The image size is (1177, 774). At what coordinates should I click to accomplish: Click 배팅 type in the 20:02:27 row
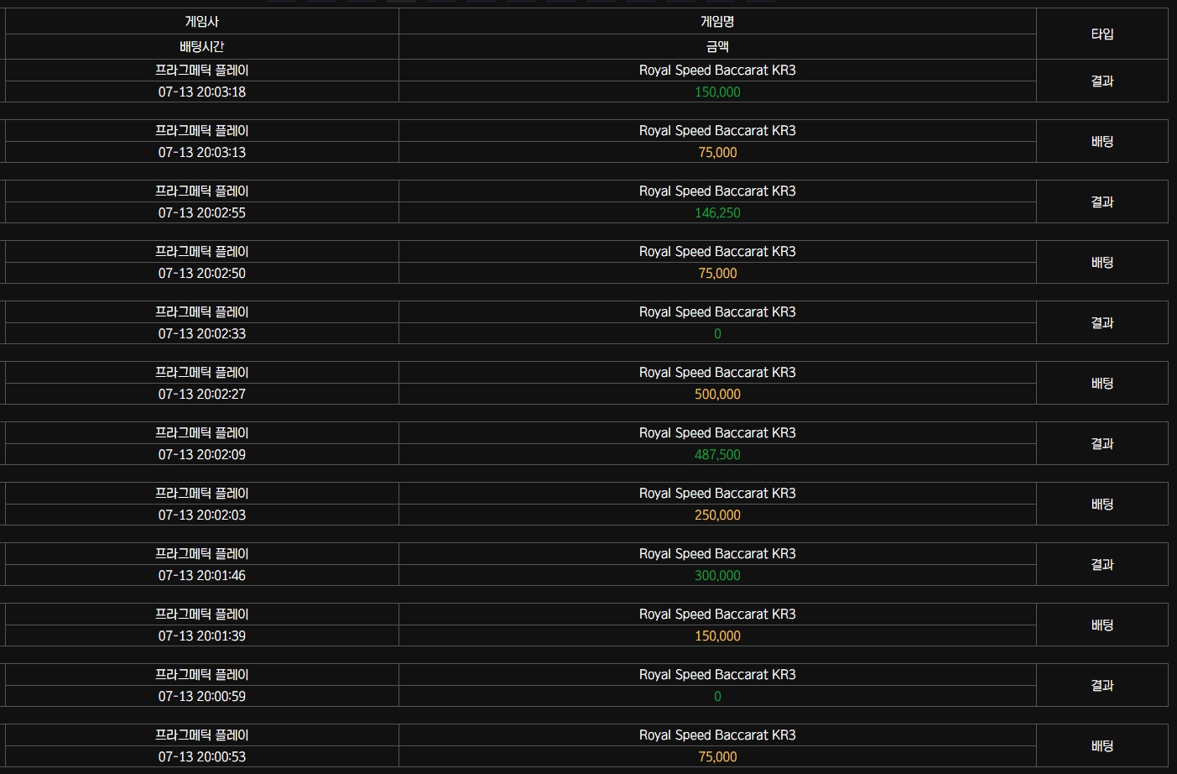click(1102, 384)
